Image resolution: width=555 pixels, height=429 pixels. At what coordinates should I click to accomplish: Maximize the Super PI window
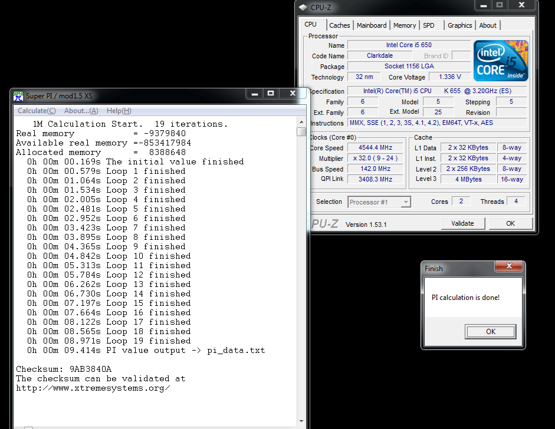271,93
